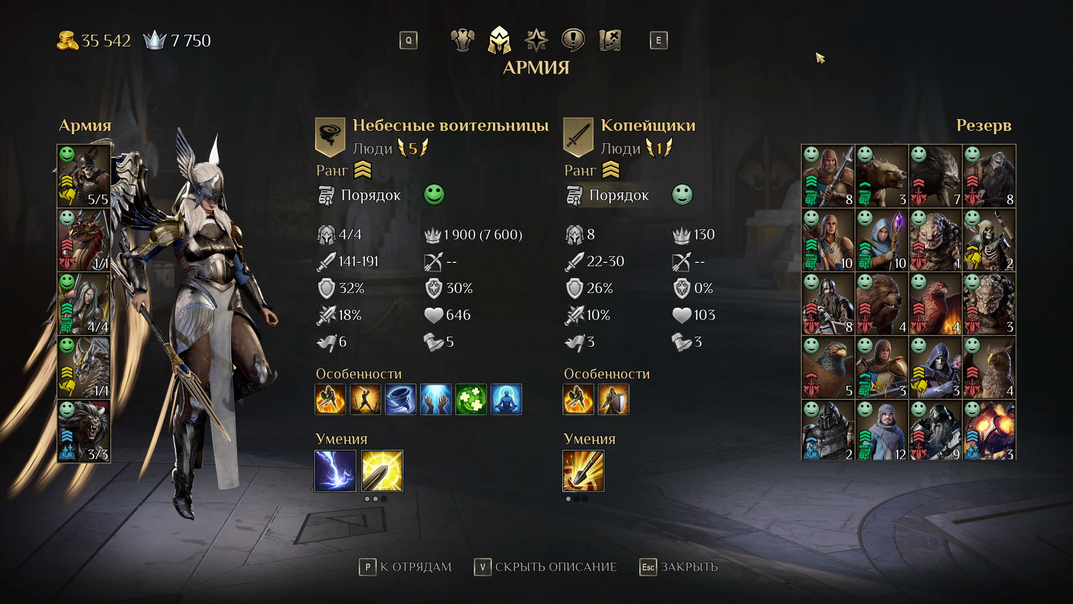The width and height of the screenshot is (1073, 604).
Task: Click the Spearmen spear-throw skill icon
Action: [x=583, y=471]
